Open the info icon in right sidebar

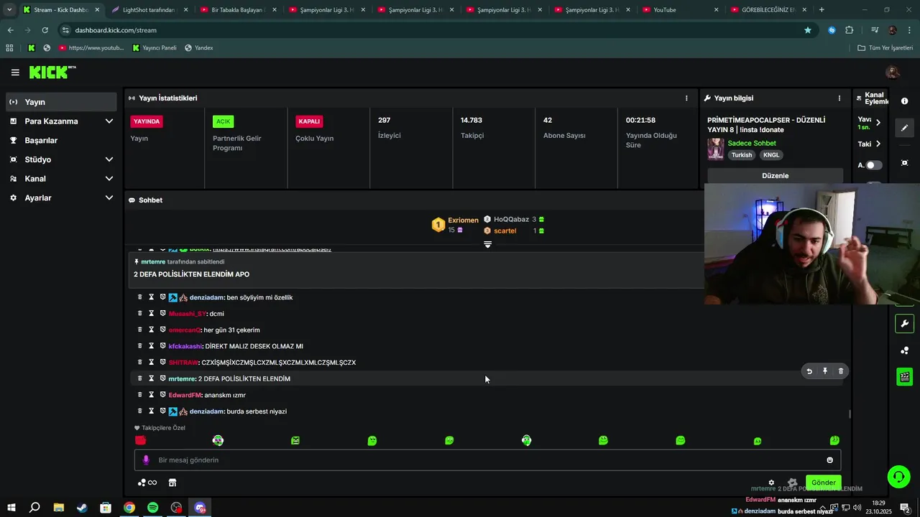click(x=904, y=101)
